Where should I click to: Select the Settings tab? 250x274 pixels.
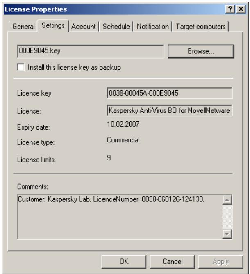[53, 26]
